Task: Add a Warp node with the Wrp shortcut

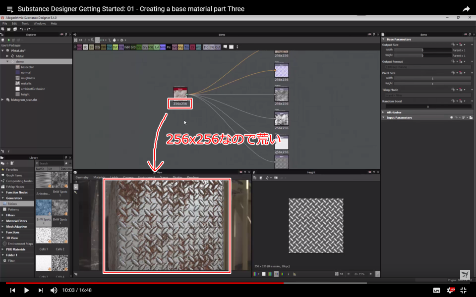Action: point(198,47)
